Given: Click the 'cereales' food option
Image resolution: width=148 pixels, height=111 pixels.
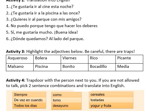Looking at the screenshot, I should pos(111,94).
